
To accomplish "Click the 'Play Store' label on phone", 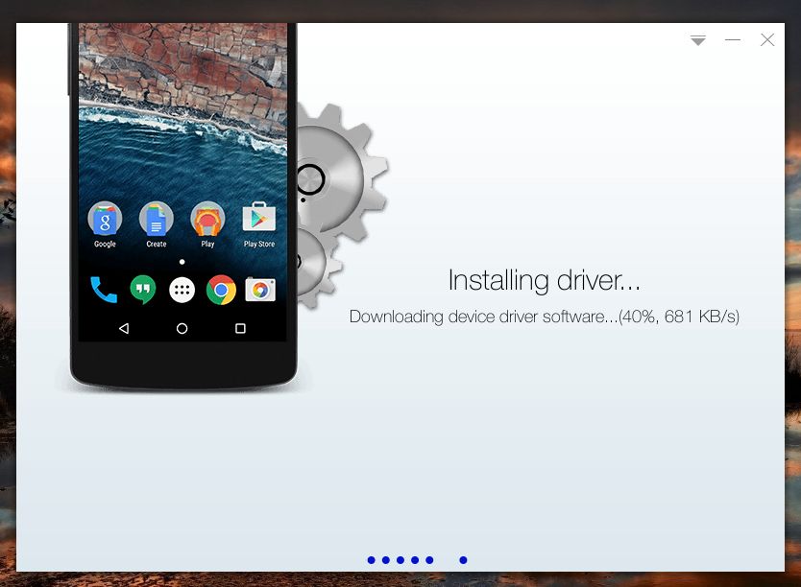I will pyautogui.click(x=259, y=245).
